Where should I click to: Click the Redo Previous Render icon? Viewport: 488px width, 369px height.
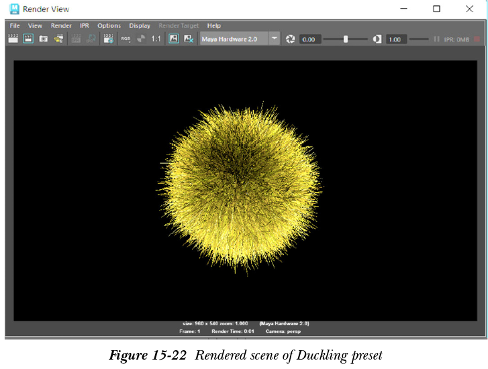(x=13, y=39)
